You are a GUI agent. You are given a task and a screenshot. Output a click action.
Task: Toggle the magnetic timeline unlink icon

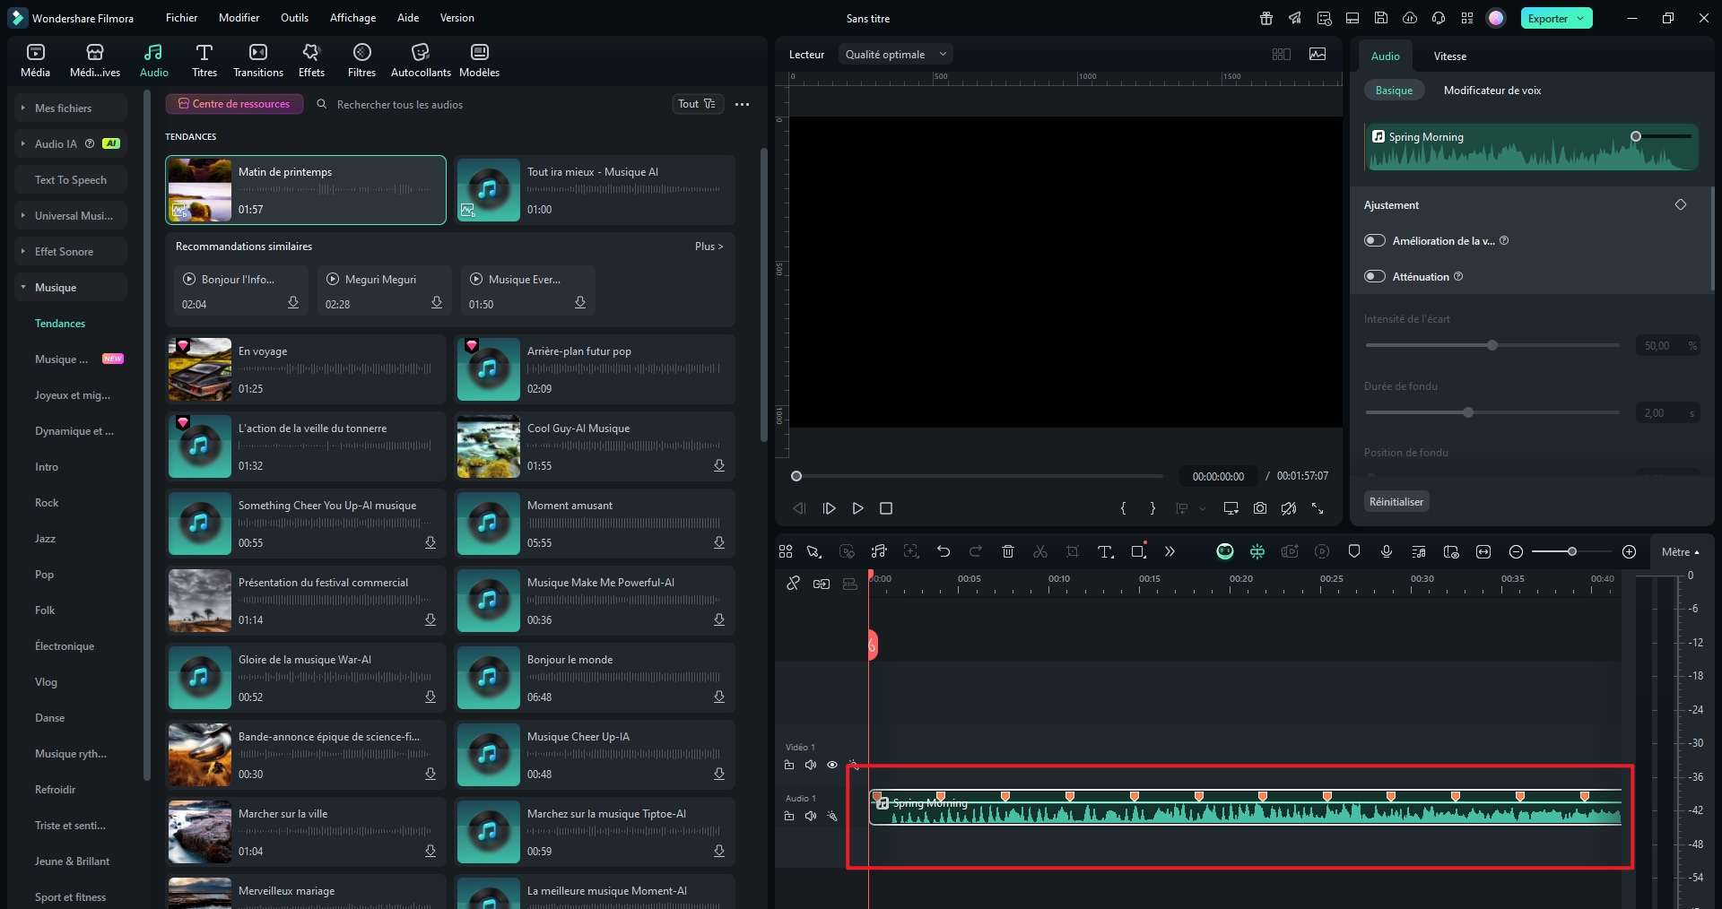[793, 584]
